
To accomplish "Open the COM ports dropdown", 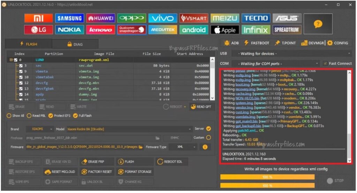I will click(275, 64).
